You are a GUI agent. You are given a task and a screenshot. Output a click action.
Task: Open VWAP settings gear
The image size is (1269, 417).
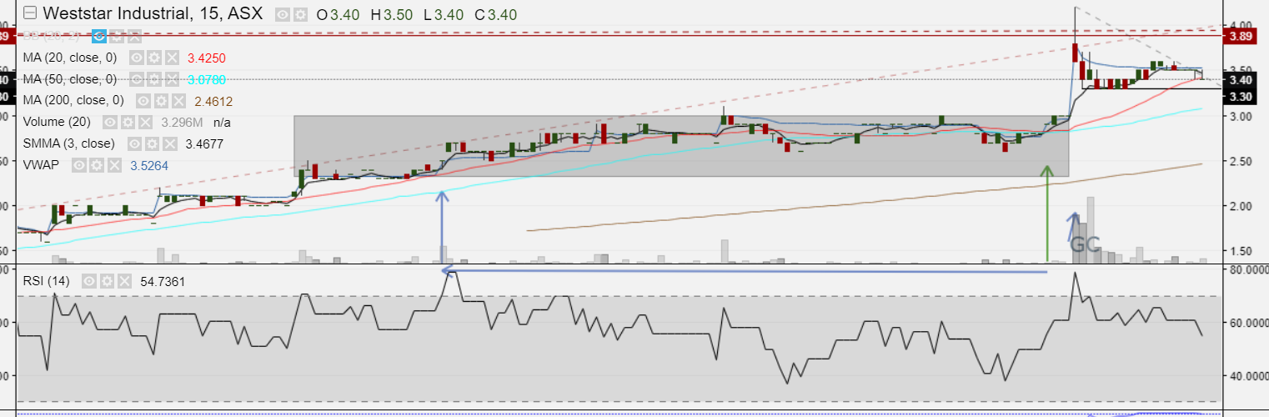(x=97, y=166)
